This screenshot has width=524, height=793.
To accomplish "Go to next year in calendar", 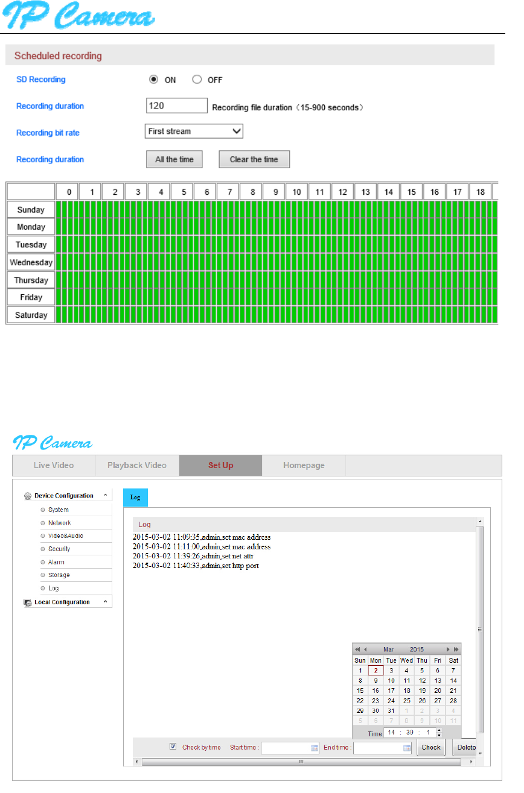I will (456, 649).
